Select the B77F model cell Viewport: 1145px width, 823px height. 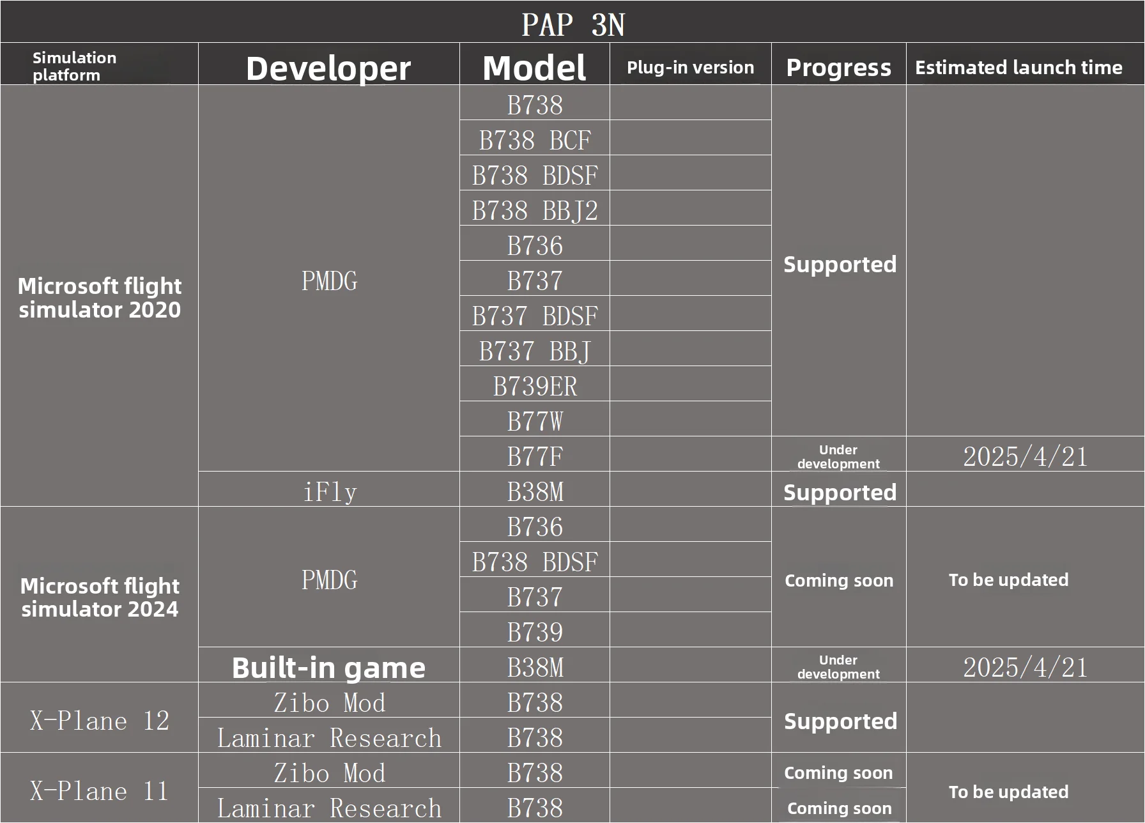coord(535,457)
